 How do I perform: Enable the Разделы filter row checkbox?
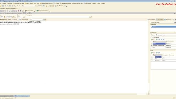[x=152, y=61]
